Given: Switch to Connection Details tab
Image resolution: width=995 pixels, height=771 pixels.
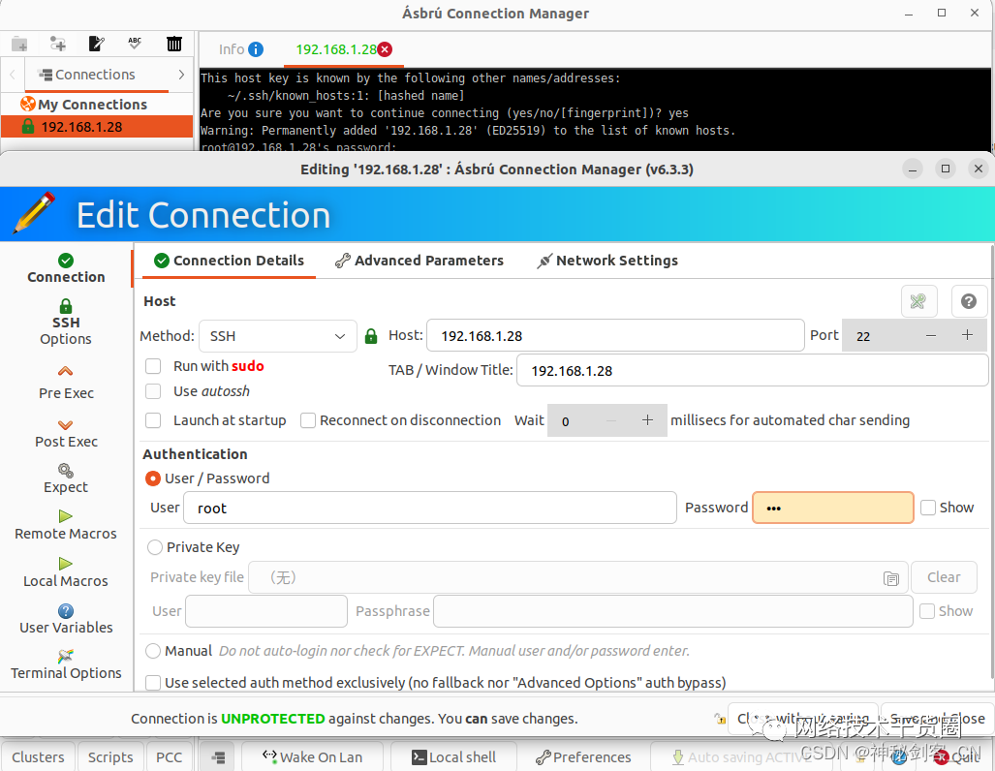Looking at the screenshot, I should (x=229, y=261).
